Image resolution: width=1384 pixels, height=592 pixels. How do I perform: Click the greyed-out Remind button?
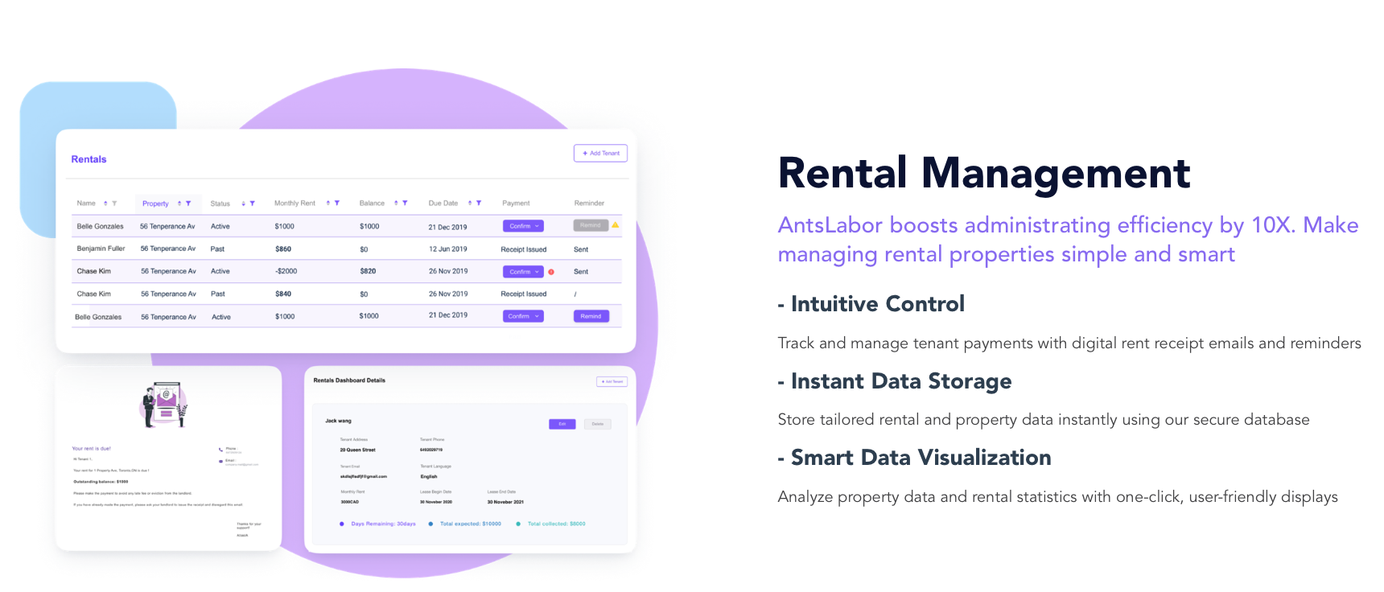[591, 225]
